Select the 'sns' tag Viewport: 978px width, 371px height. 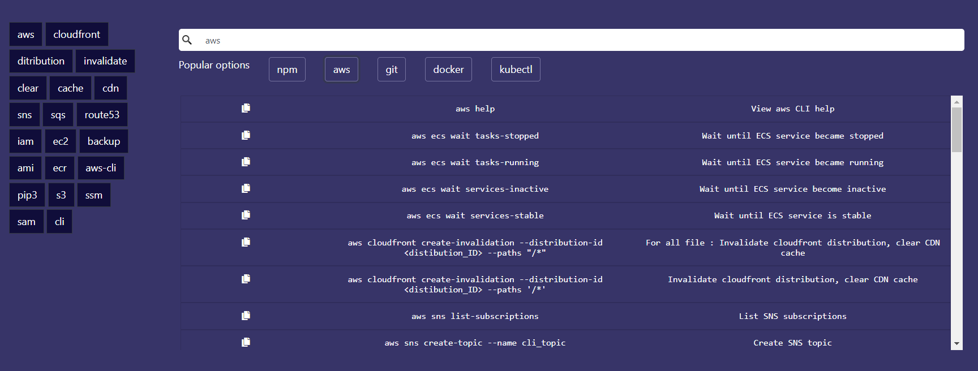(x=24, y=115)
